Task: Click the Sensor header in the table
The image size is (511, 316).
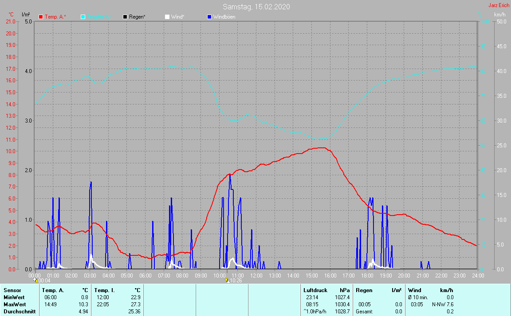Action: click(12, 290)
